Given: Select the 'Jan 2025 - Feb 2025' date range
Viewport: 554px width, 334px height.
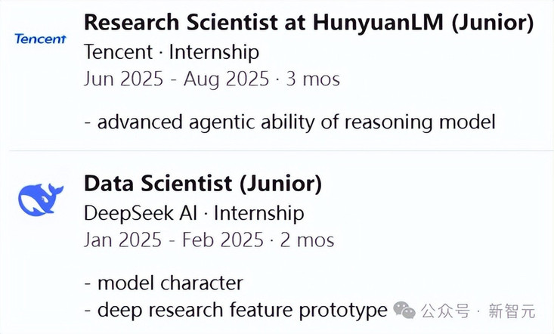Looking at the screenshot, I should [x=174, y=240].
